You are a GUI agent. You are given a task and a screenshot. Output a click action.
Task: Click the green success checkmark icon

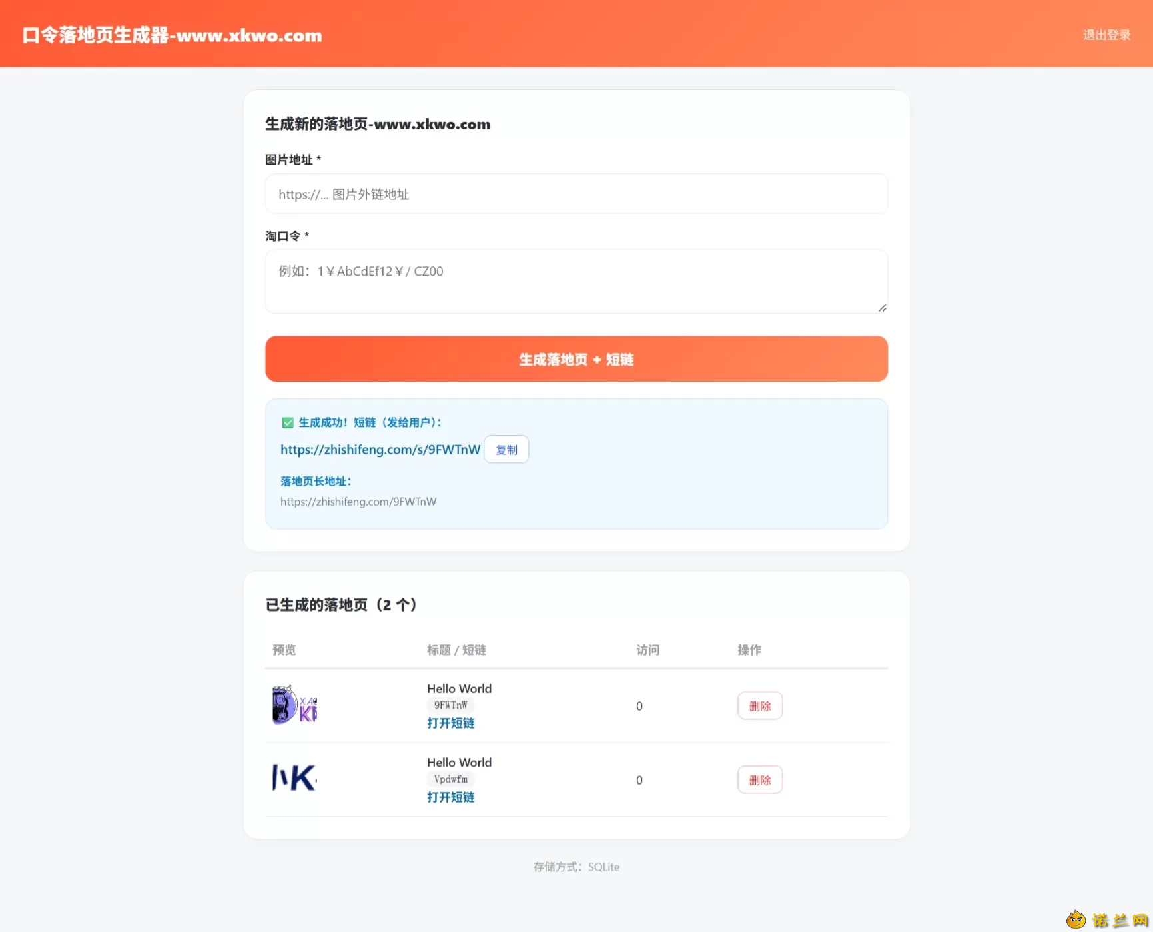click(288, 422)
